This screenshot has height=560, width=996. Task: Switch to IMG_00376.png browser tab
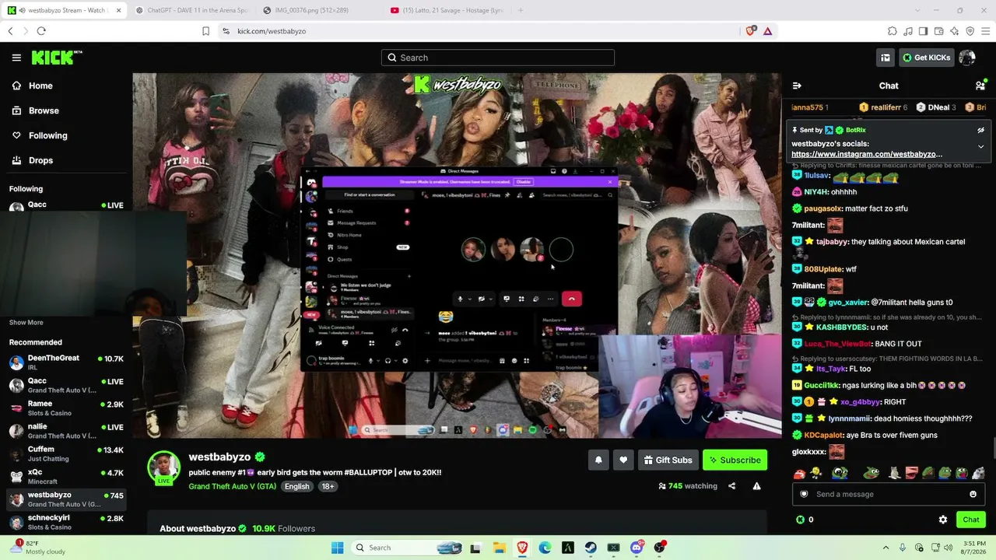pos(315,10)
